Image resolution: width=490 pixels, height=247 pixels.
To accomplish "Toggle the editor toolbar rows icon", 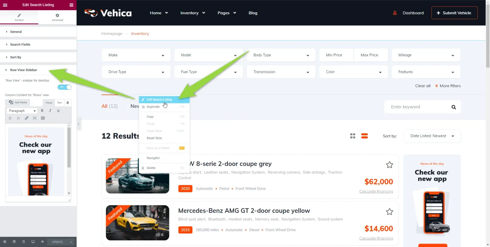I will click(43, 118).
